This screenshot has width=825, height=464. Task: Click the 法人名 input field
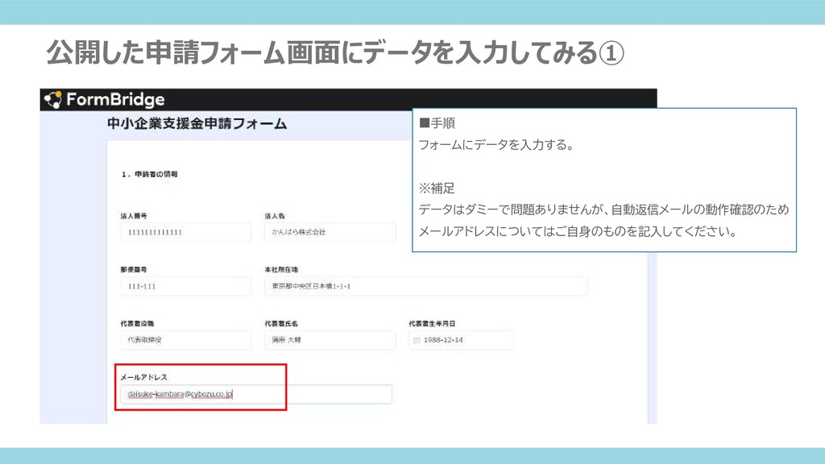(x=330, y=233)
